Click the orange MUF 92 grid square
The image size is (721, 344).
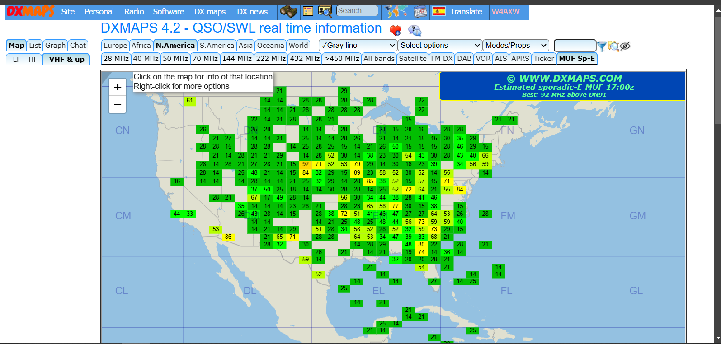(306, 164)
